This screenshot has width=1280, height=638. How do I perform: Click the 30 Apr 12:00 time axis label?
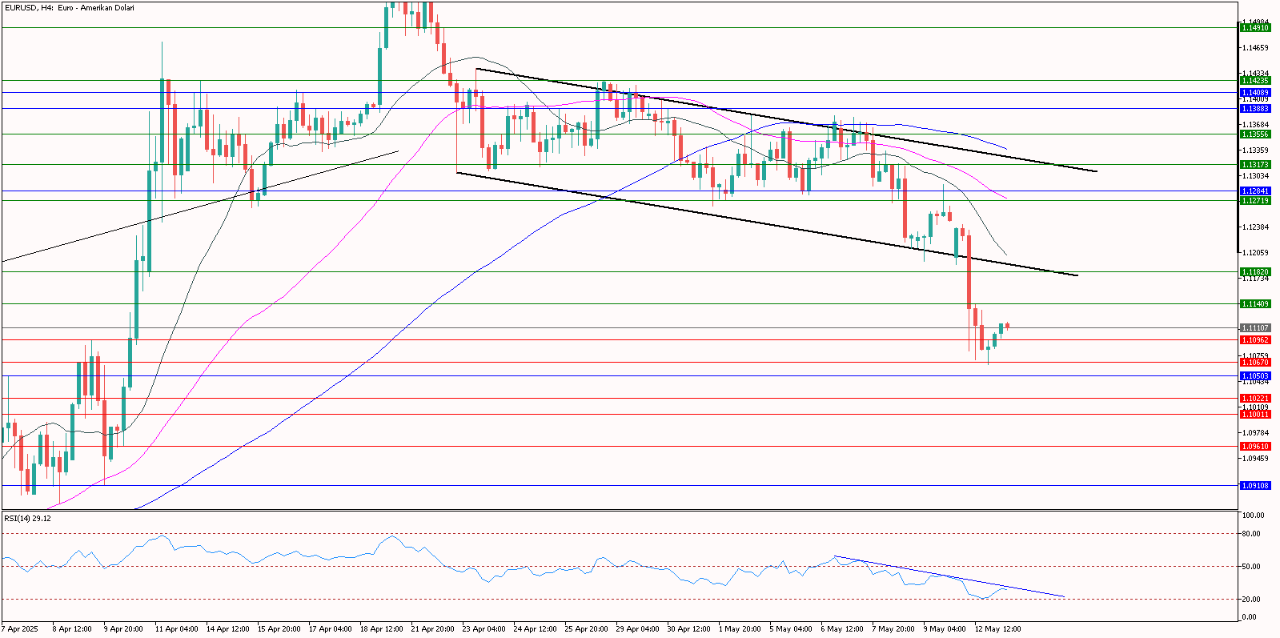(x=688, y=629)
